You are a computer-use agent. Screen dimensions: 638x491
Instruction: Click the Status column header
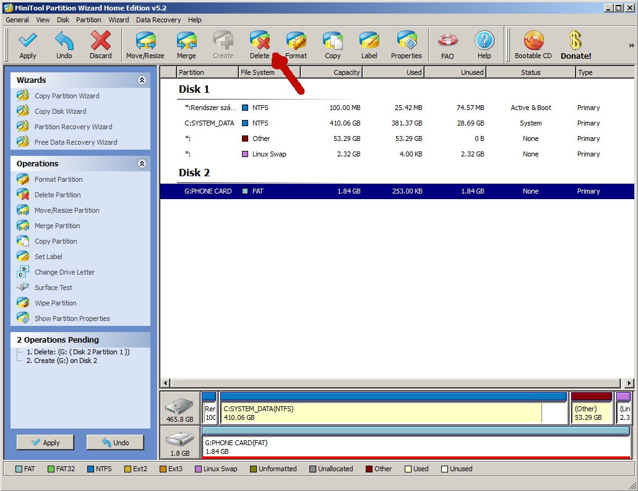coord(531,72)
